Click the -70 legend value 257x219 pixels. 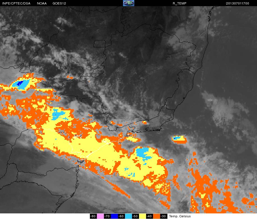coord(107,216)
